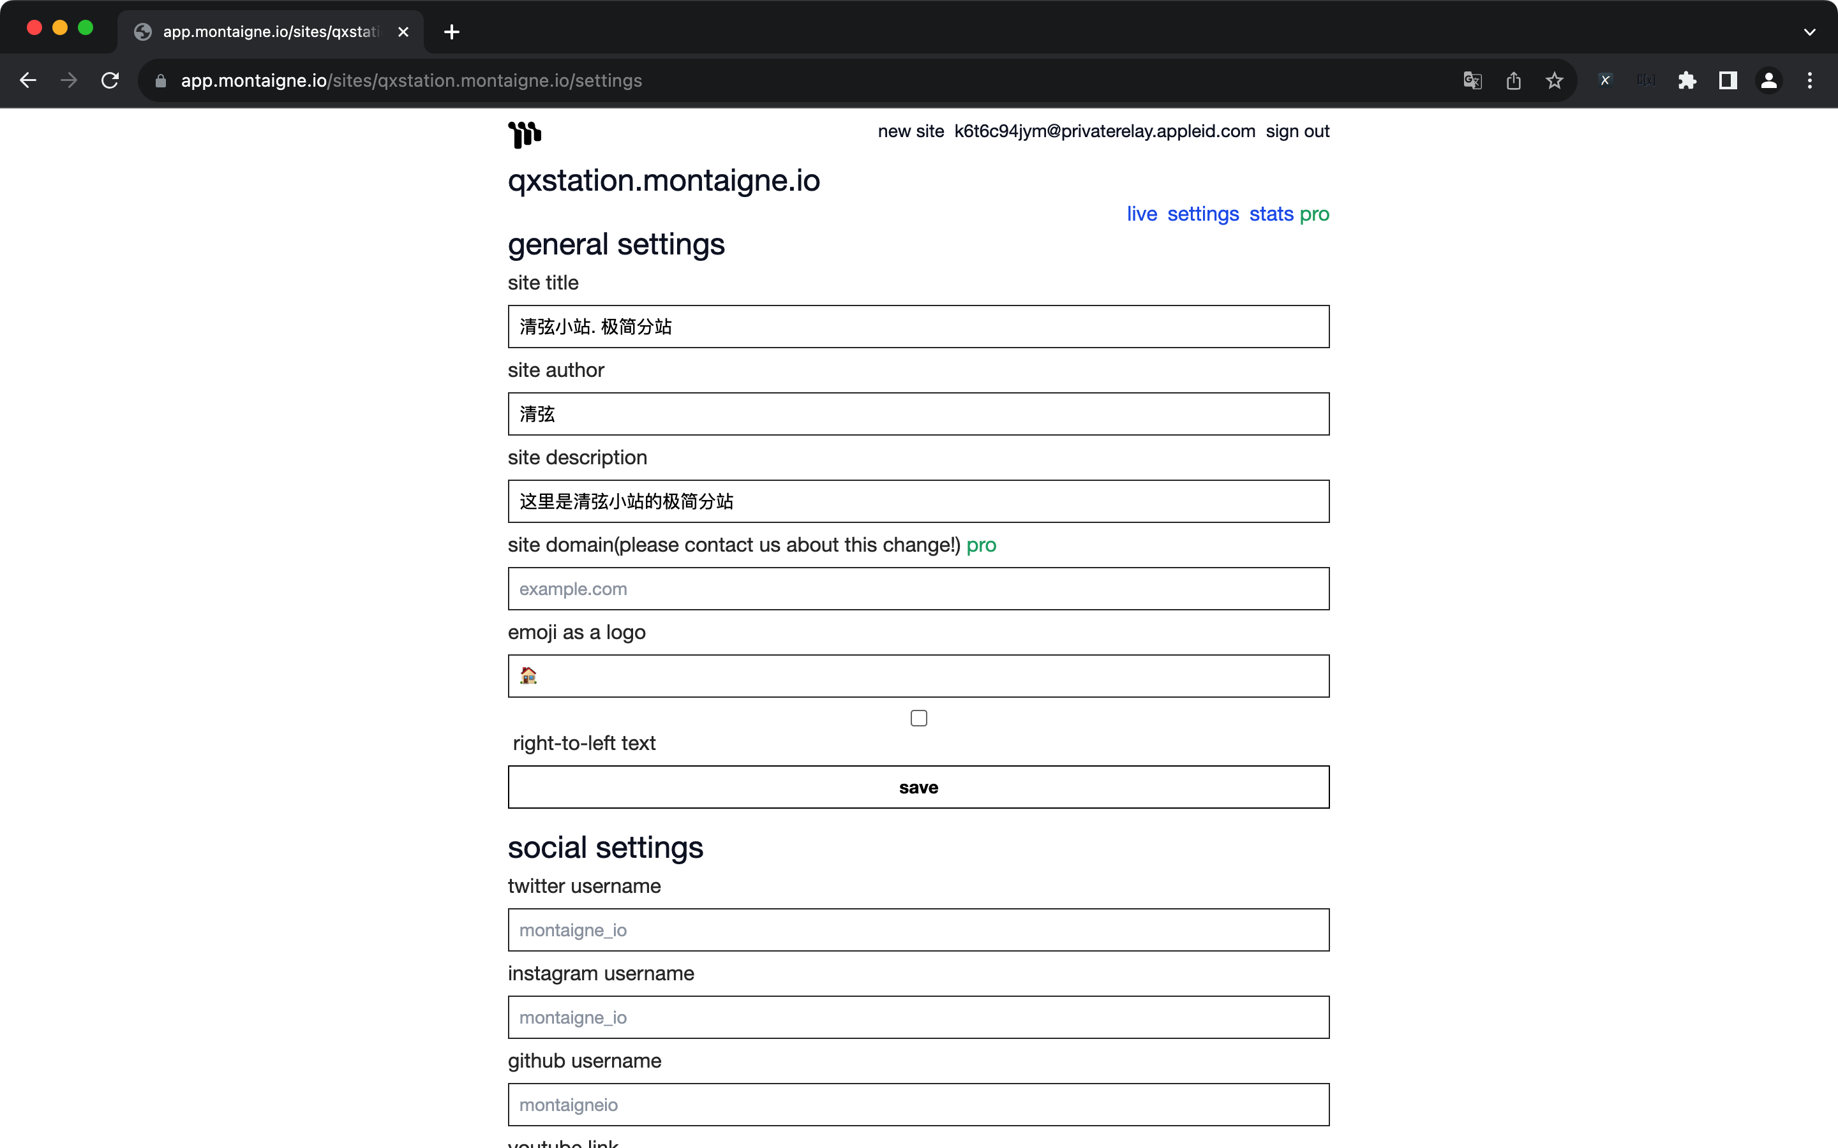The width and height of the screenshot is (1838, 1148).
Task: Sign out of the account
Action: click(1297, 131)
